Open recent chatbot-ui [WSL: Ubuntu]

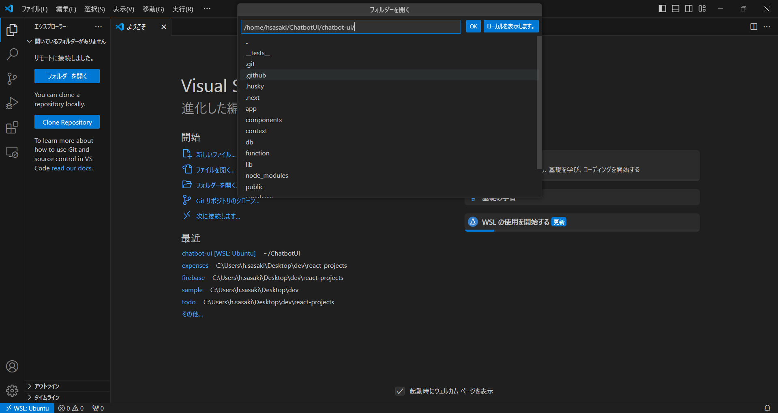(219, 253)
